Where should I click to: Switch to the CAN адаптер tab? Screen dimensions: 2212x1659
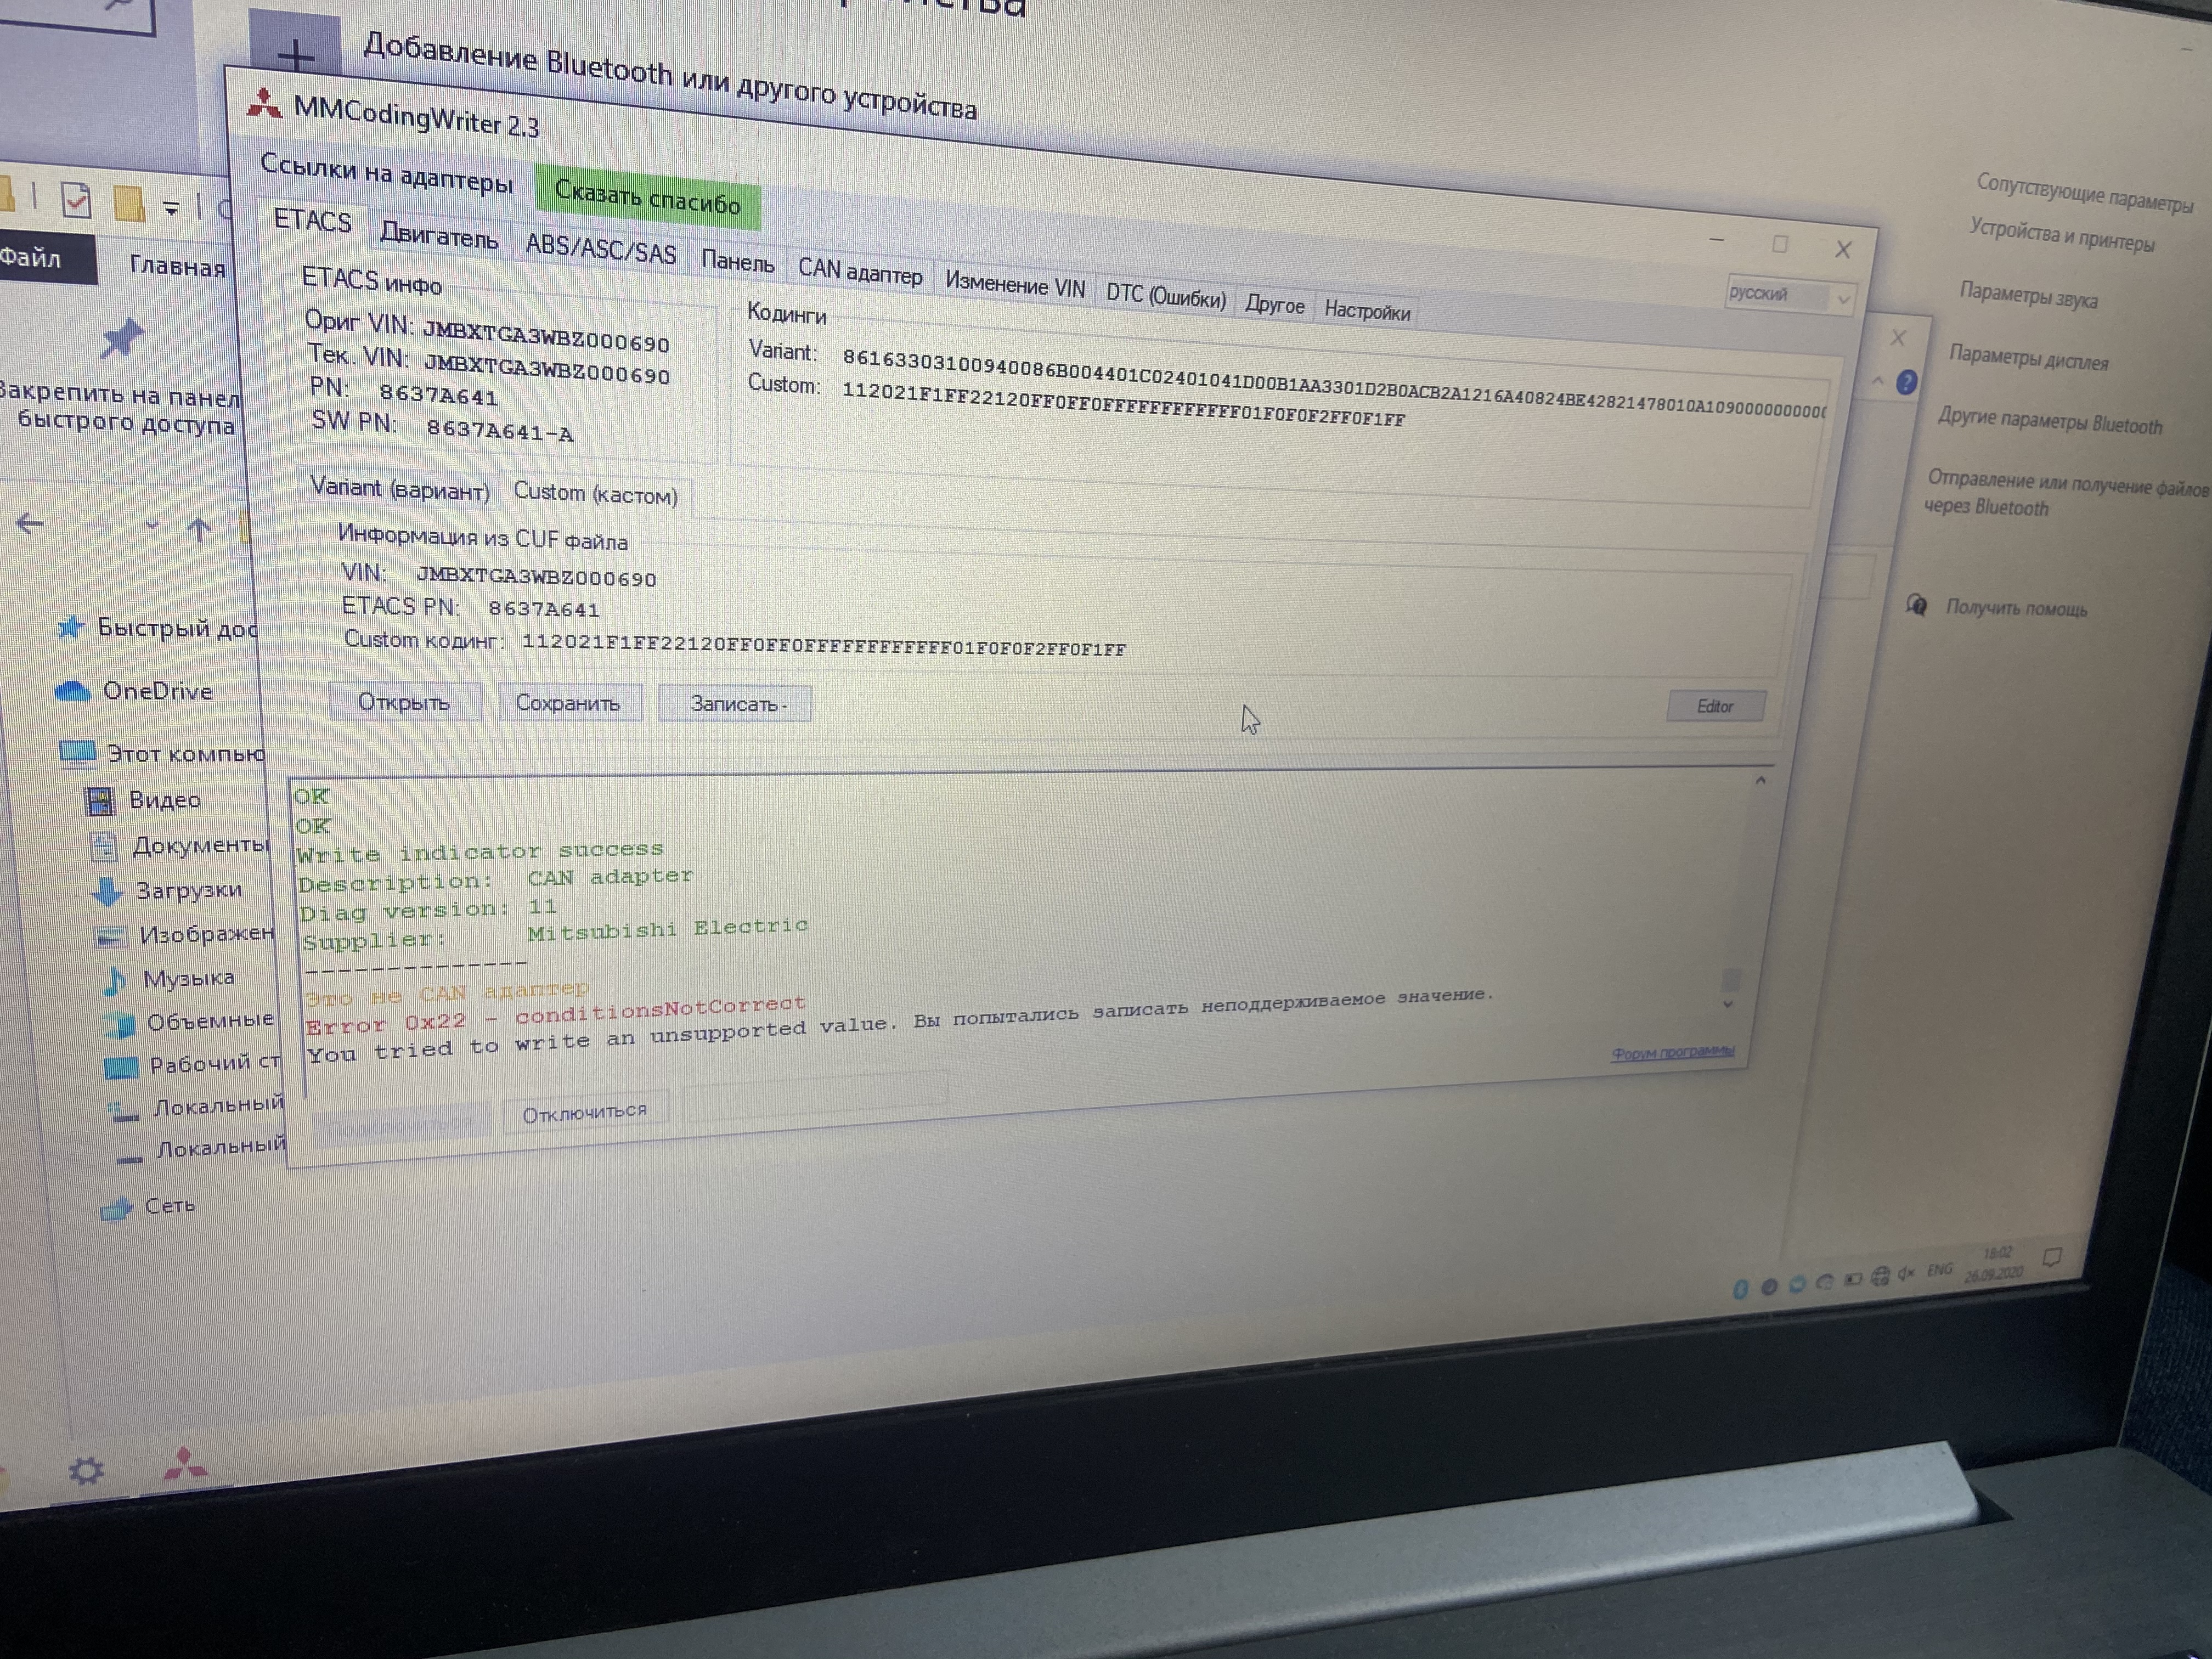click(860, 271)
